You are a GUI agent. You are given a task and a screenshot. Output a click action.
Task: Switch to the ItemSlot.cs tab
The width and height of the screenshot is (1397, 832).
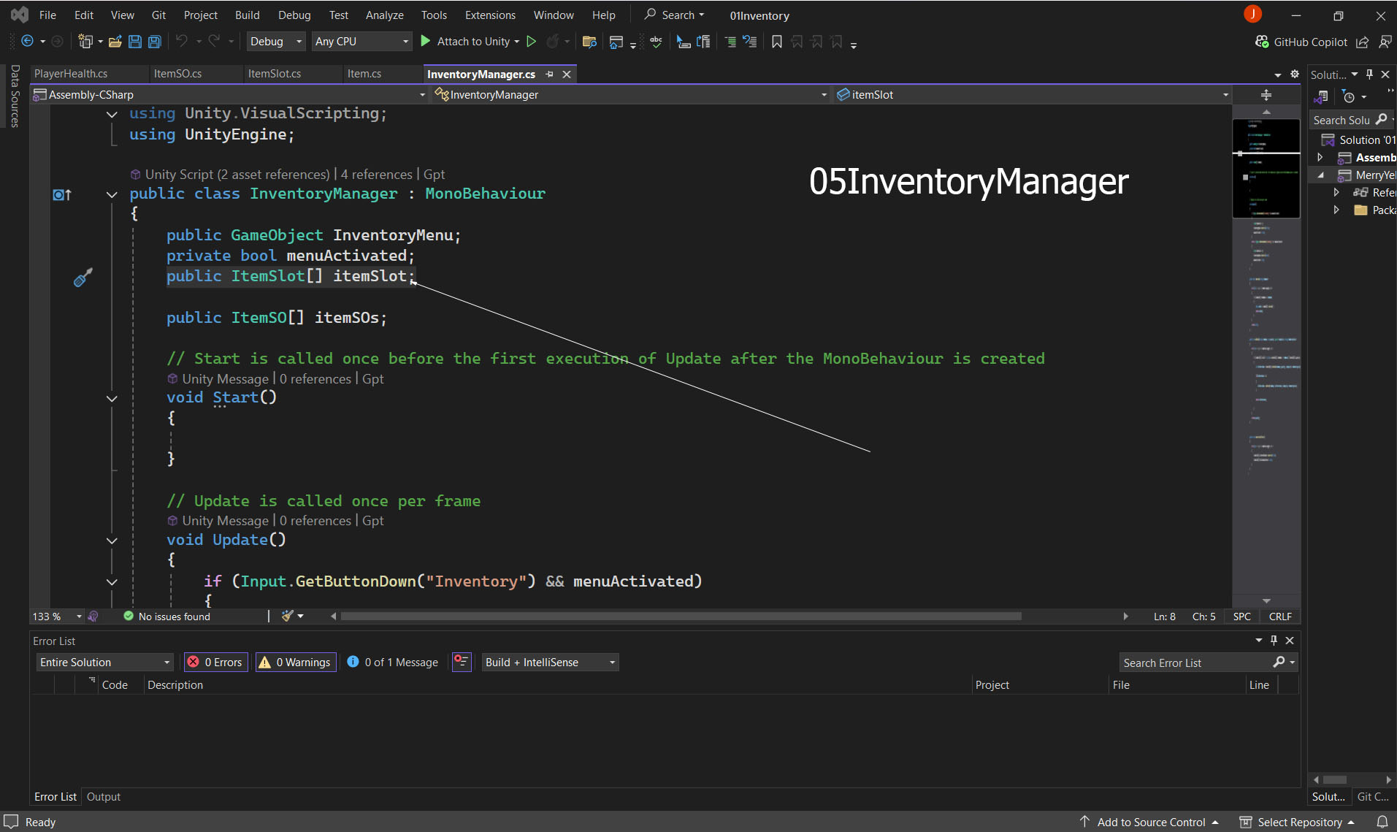coord(274,74)
